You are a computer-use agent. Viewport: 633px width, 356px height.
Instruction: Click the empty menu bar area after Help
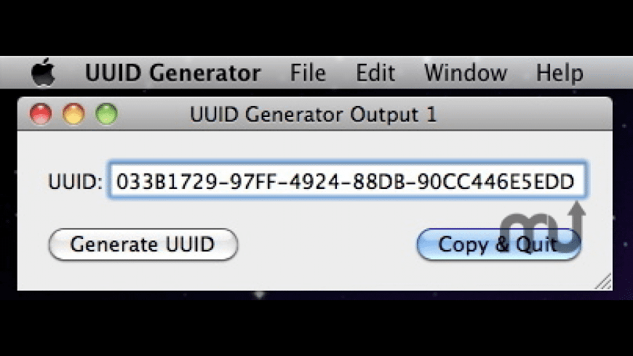(608, 73)
